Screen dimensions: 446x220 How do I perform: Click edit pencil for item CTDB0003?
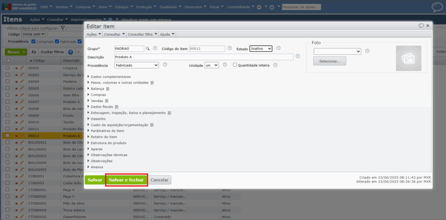[21, 203]
